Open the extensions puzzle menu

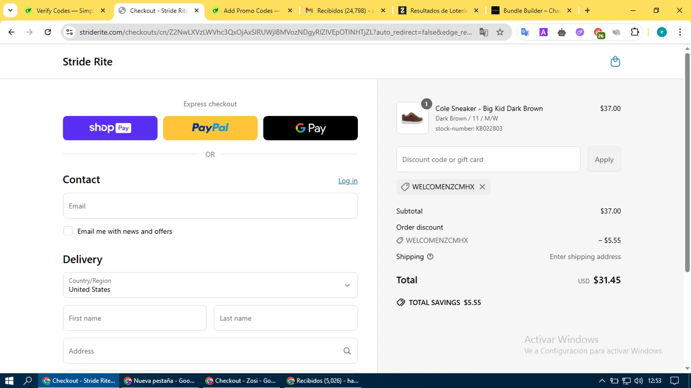coord(635,32)
